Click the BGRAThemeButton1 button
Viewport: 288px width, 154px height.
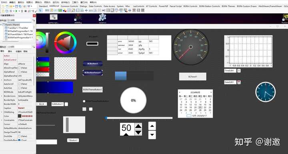pyautogui.click(x=92, y=90)
